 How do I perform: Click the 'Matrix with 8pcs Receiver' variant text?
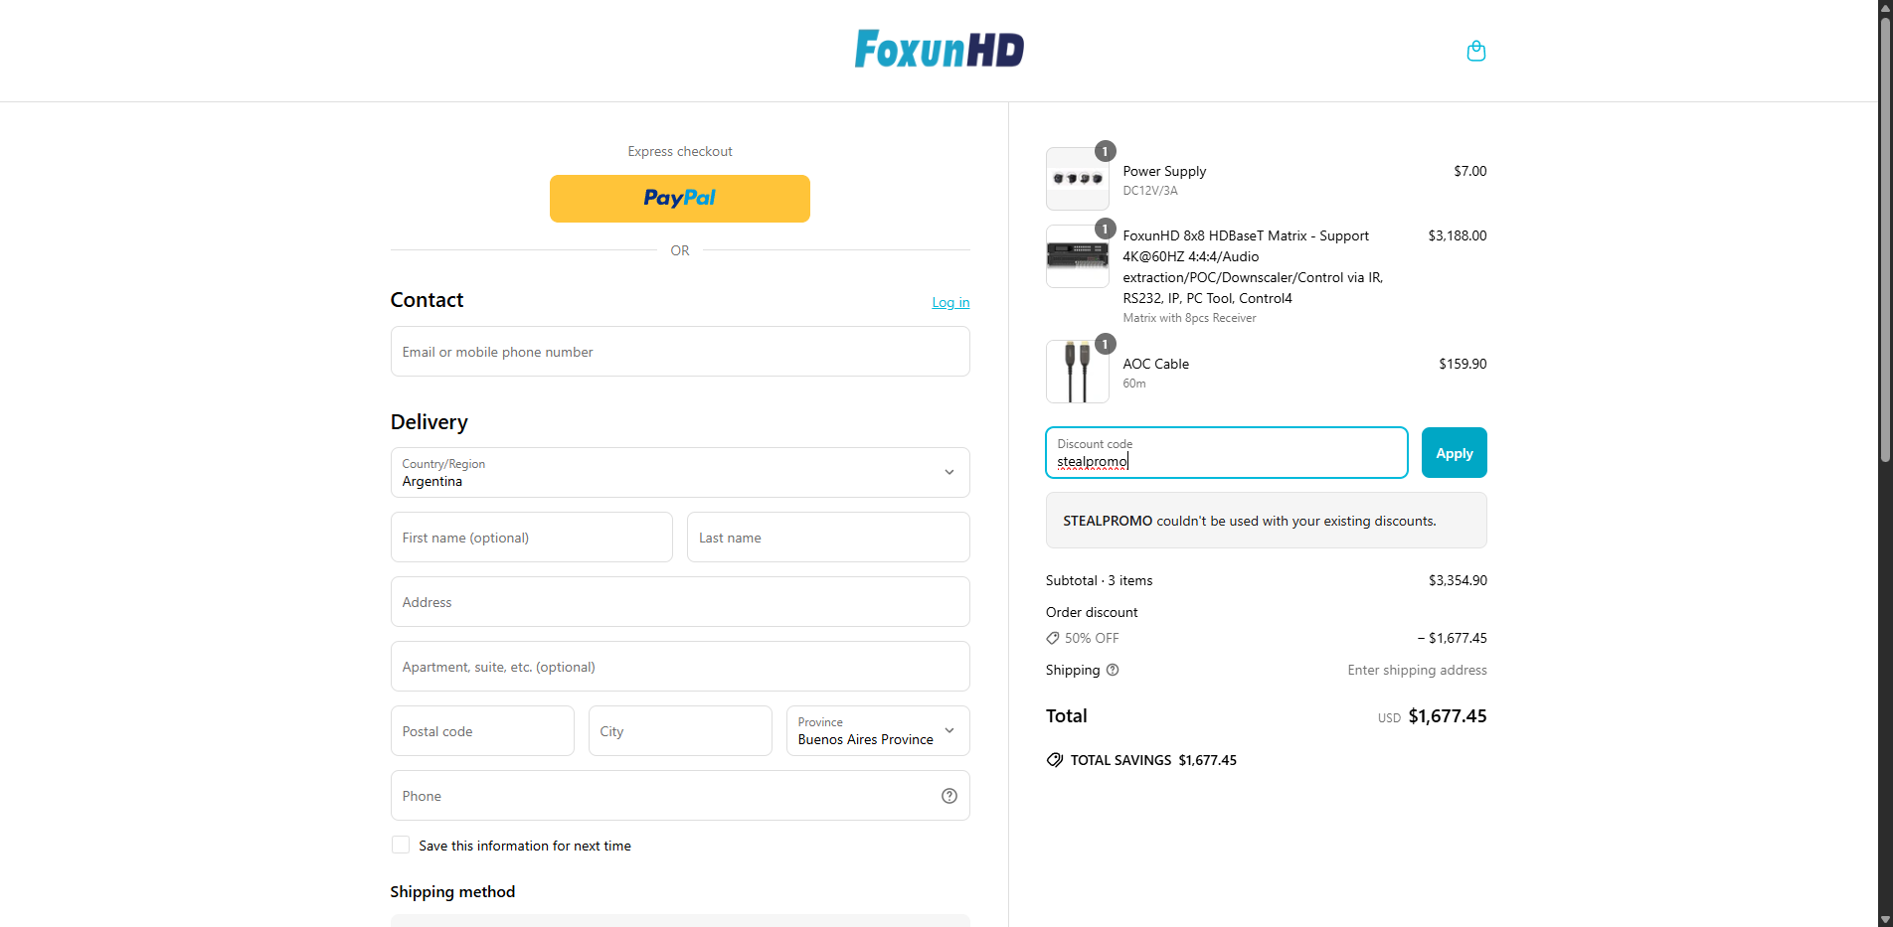click(1189, 318)
